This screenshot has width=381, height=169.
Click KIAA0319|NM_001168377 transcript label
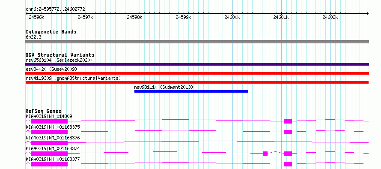[53, 159]
